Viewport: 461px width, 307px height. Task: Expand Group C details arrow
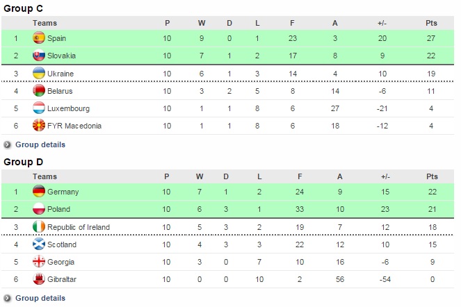(x=8, y=144)
